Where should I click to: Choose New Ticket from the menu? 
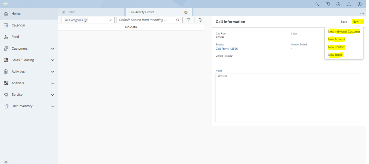[x=335, y=55]
